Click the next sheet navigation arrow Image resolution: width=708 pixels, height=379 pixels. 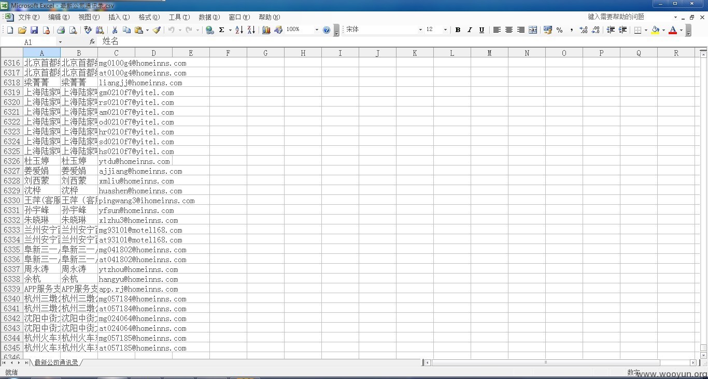click(19, 362)
